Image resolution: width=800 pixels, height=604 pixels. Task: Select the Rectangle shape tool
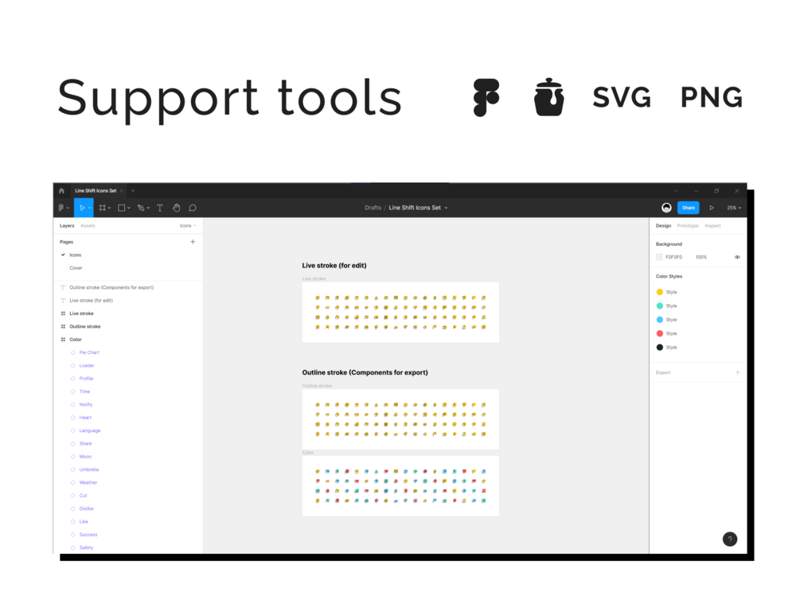(122, 208)
